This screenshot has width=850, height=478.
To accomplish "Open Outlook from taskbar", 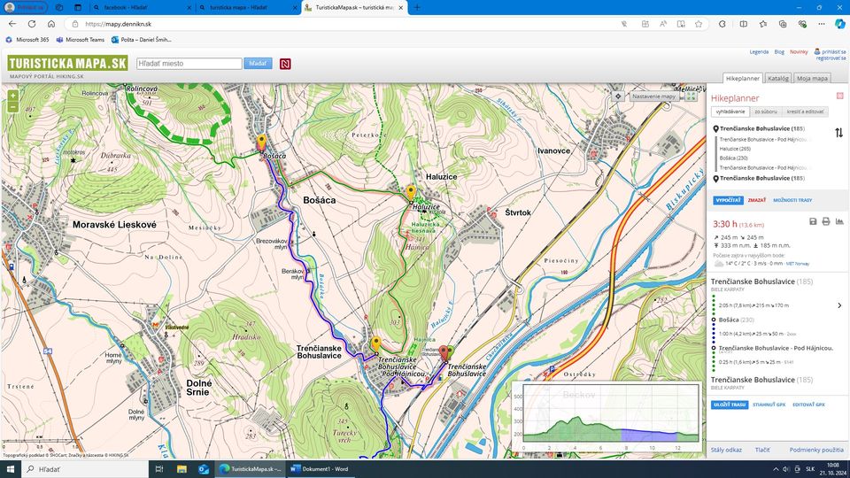I will pyautogui.click(x=204, y=469).
